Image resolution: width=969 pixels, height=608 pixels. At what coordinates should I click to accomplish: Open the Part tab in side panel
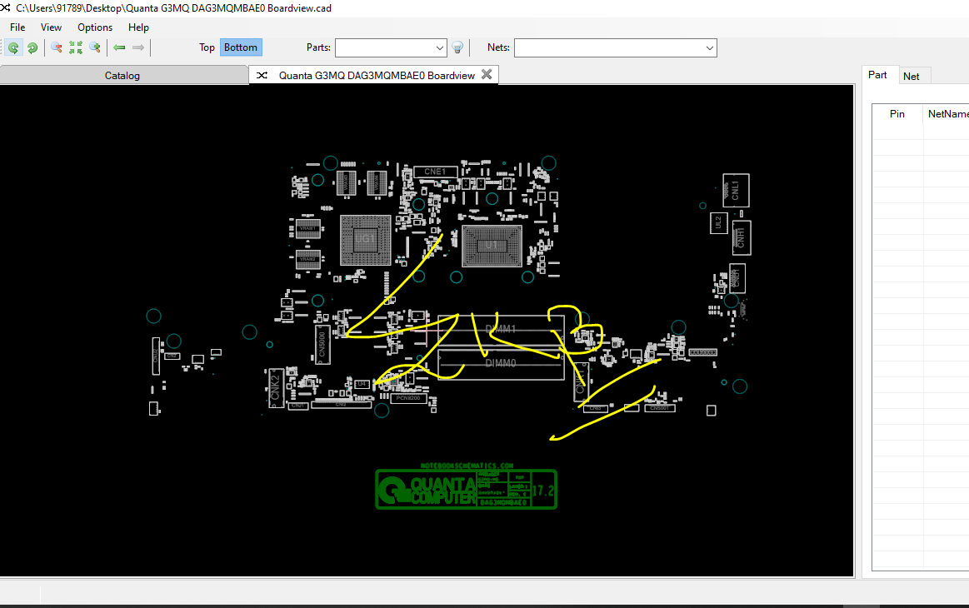[877, 75]
